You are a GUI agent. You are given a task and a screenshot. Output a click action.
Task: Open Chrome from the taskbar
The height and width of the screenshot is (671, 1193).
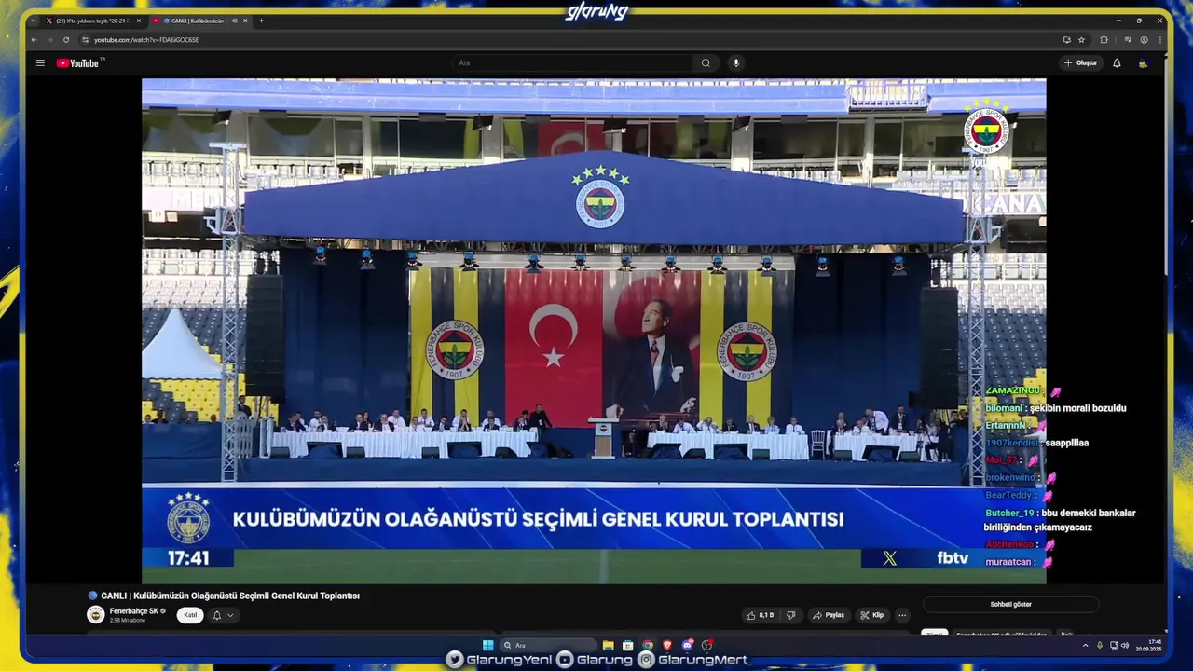tap(648, 645)
